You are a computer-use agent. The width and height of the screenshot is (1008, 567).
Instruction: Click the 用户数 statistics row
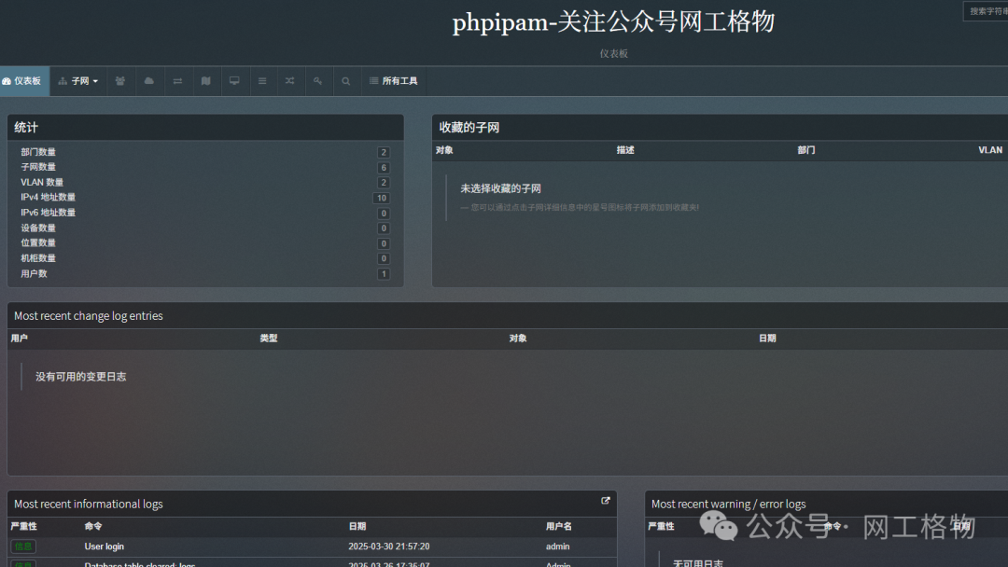point(205,273)
